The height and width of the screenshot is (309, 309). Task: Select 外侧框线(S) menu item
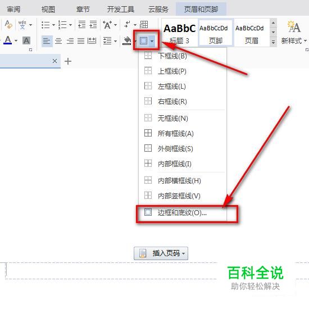183,148
